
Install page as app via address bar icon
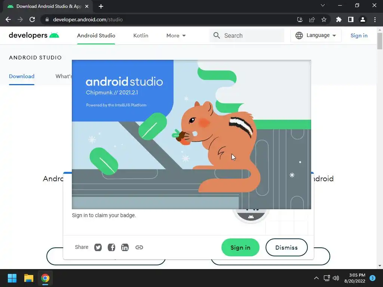pyautogui.click(x=300, y=19)
